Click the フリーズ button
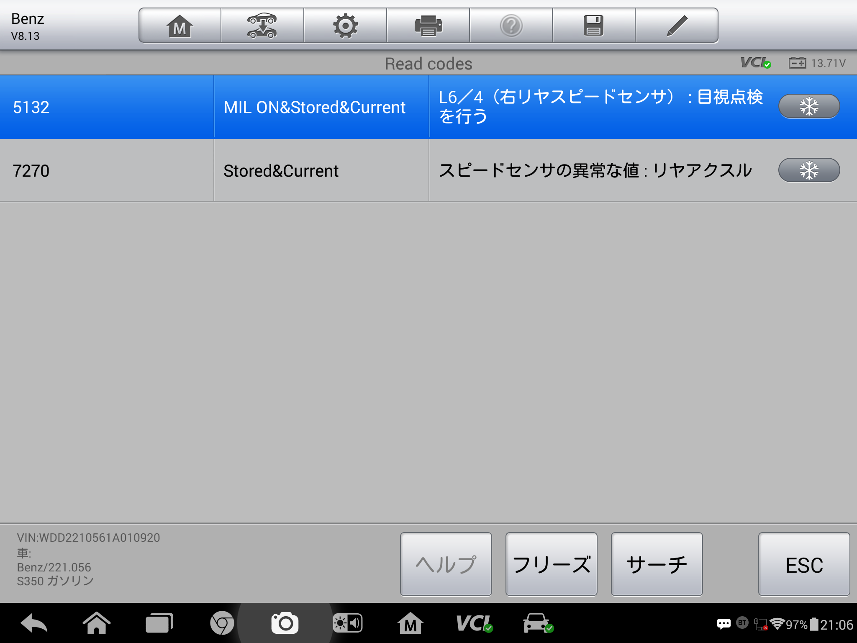 pyautogui.click(x=552, y=564)
